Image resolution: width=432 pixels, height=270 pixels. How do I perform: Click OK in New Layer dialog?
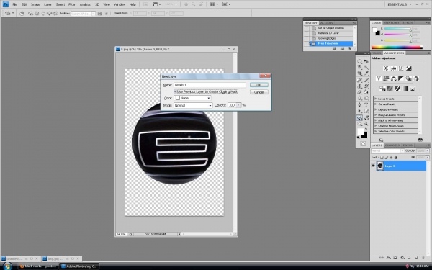[258, 85]
